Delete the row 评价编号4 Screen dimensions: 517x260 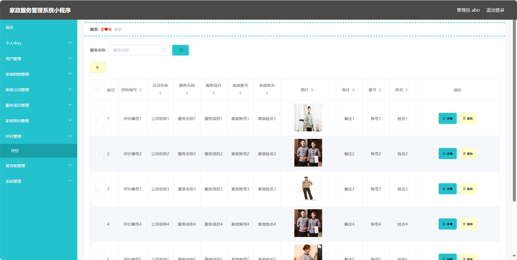tap(468, 224)
